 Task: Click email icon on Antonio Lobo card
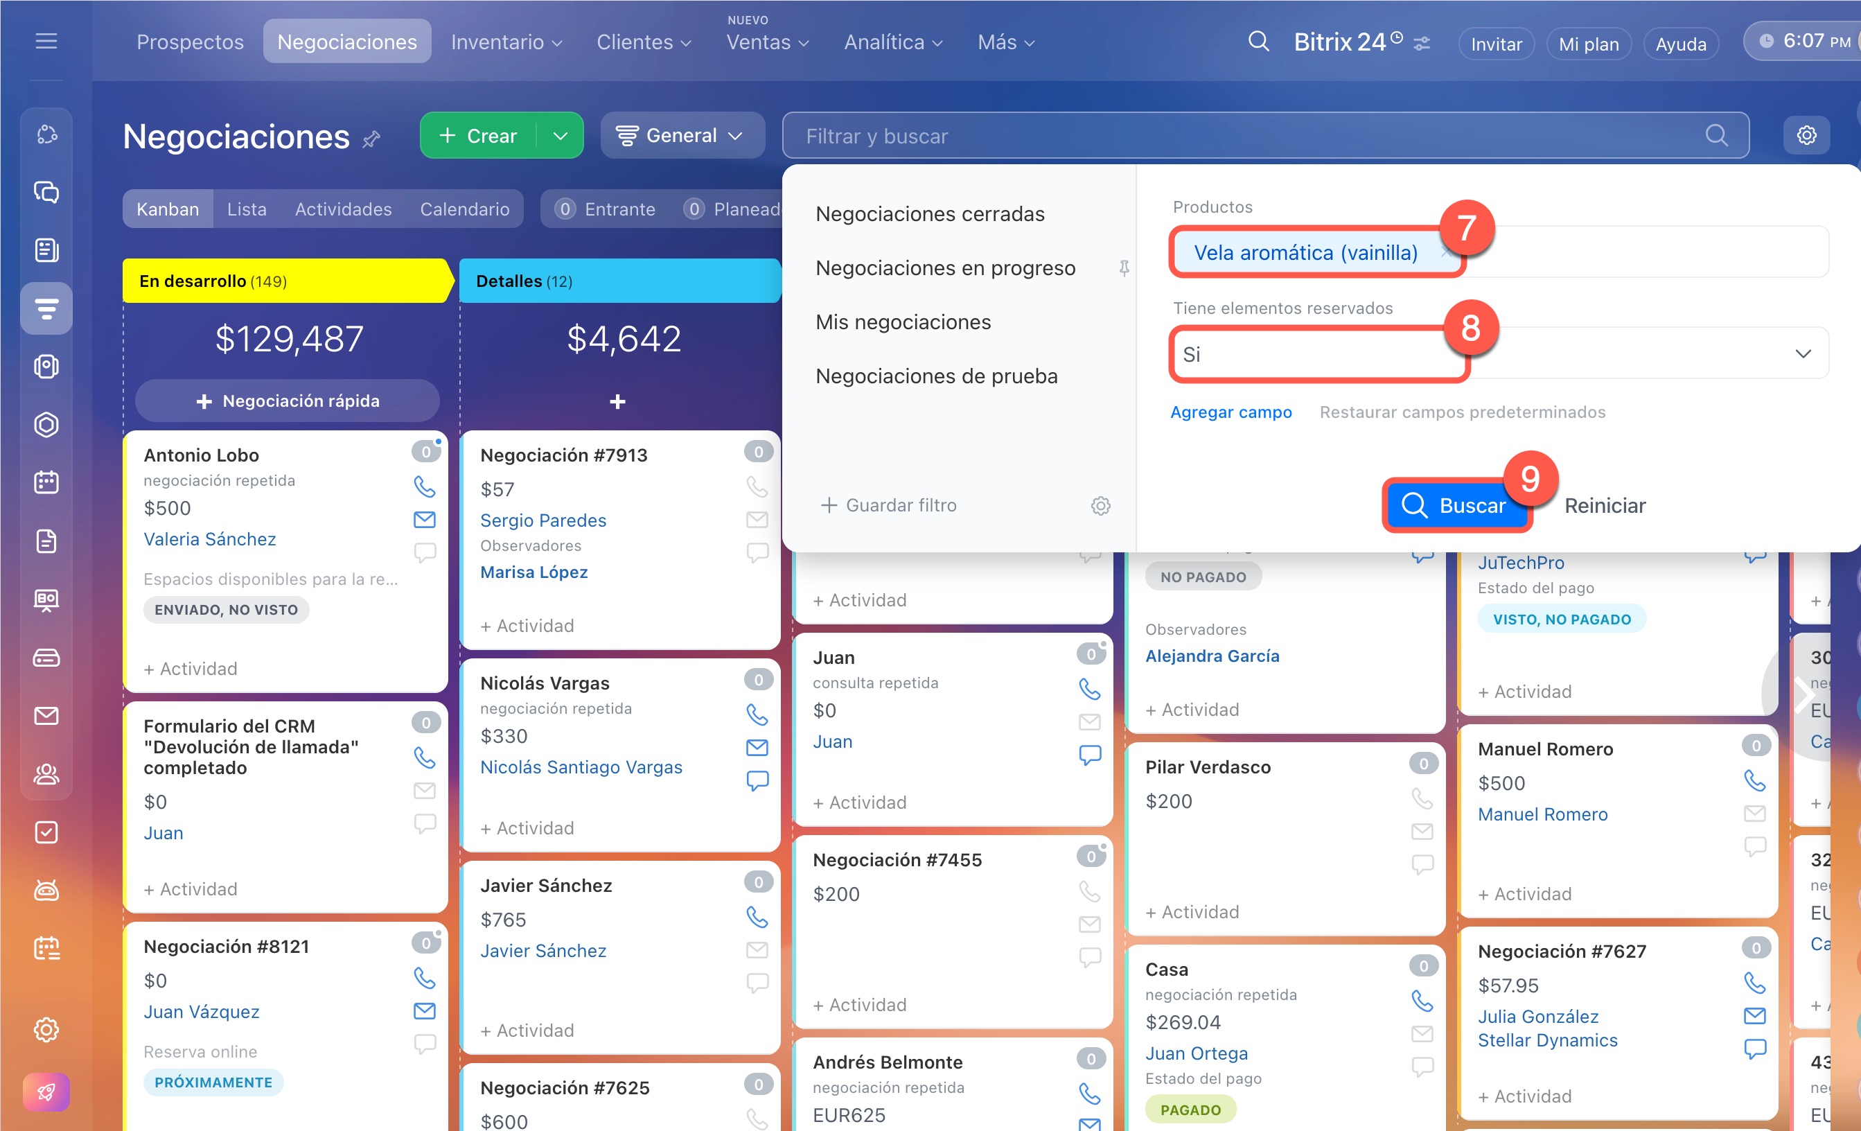click(425, 519)
